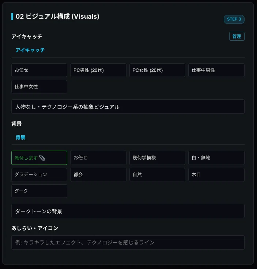Select the 自然 background
The height and width of the screenshot is (269, 257).
[x=157, y=175]
